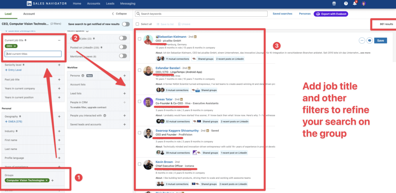Select Esfandiar Bandari's checkbox
The image size is (396, 193).
(x=139, y=70)
